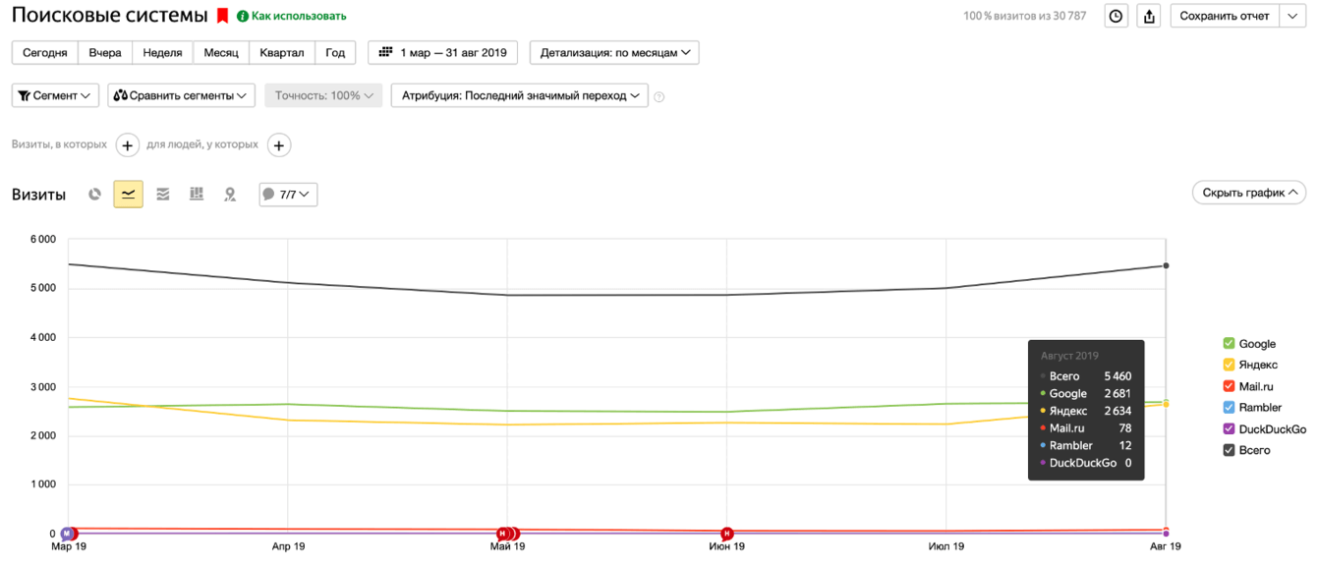The width and height of the screenshot is (1317, 567).
Task: Collapse chart with Скрыть график
Action: 1249,193
